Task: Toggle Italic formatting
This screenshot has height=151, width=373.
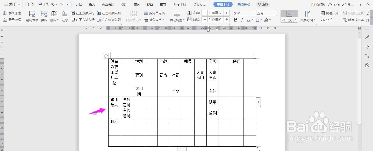Action: pos(242,20)
